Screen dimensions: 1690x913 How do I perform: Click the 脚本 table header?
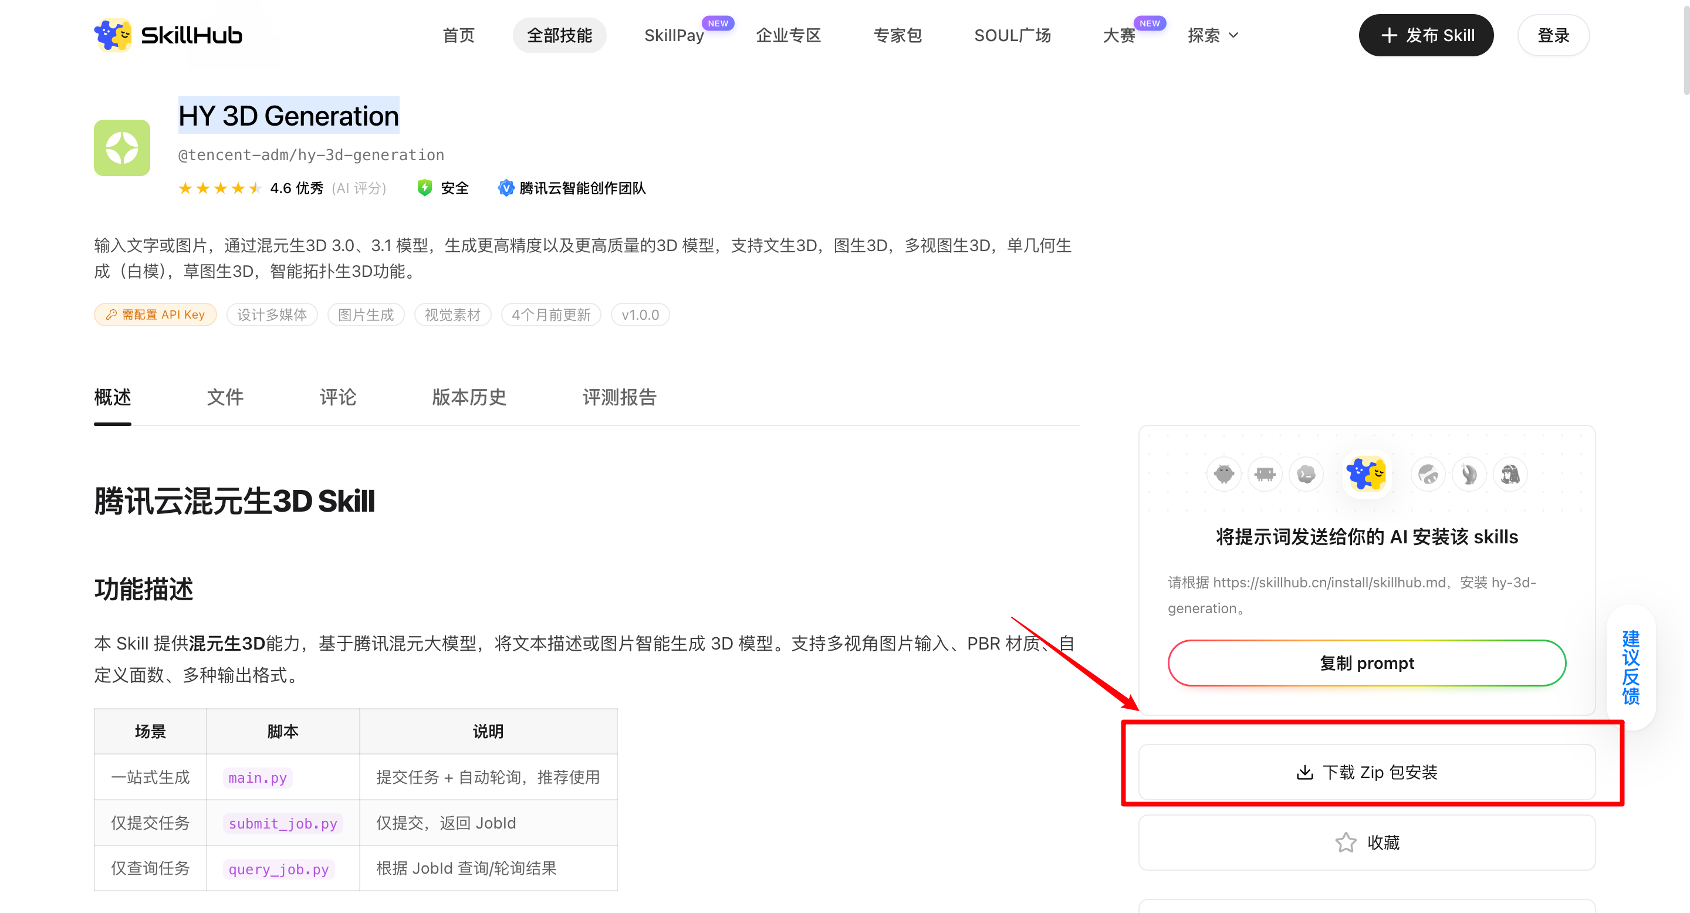(x=283, y=731)
